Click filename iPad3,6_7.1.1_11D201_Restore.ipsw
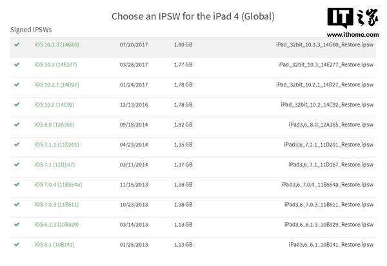Image resolution: width=387 pixels, height=266 pixels. click(x=329, y=145)
